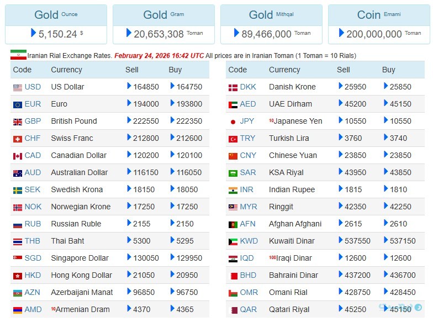Click the Canadian flag beside CAD

[18, 156]
